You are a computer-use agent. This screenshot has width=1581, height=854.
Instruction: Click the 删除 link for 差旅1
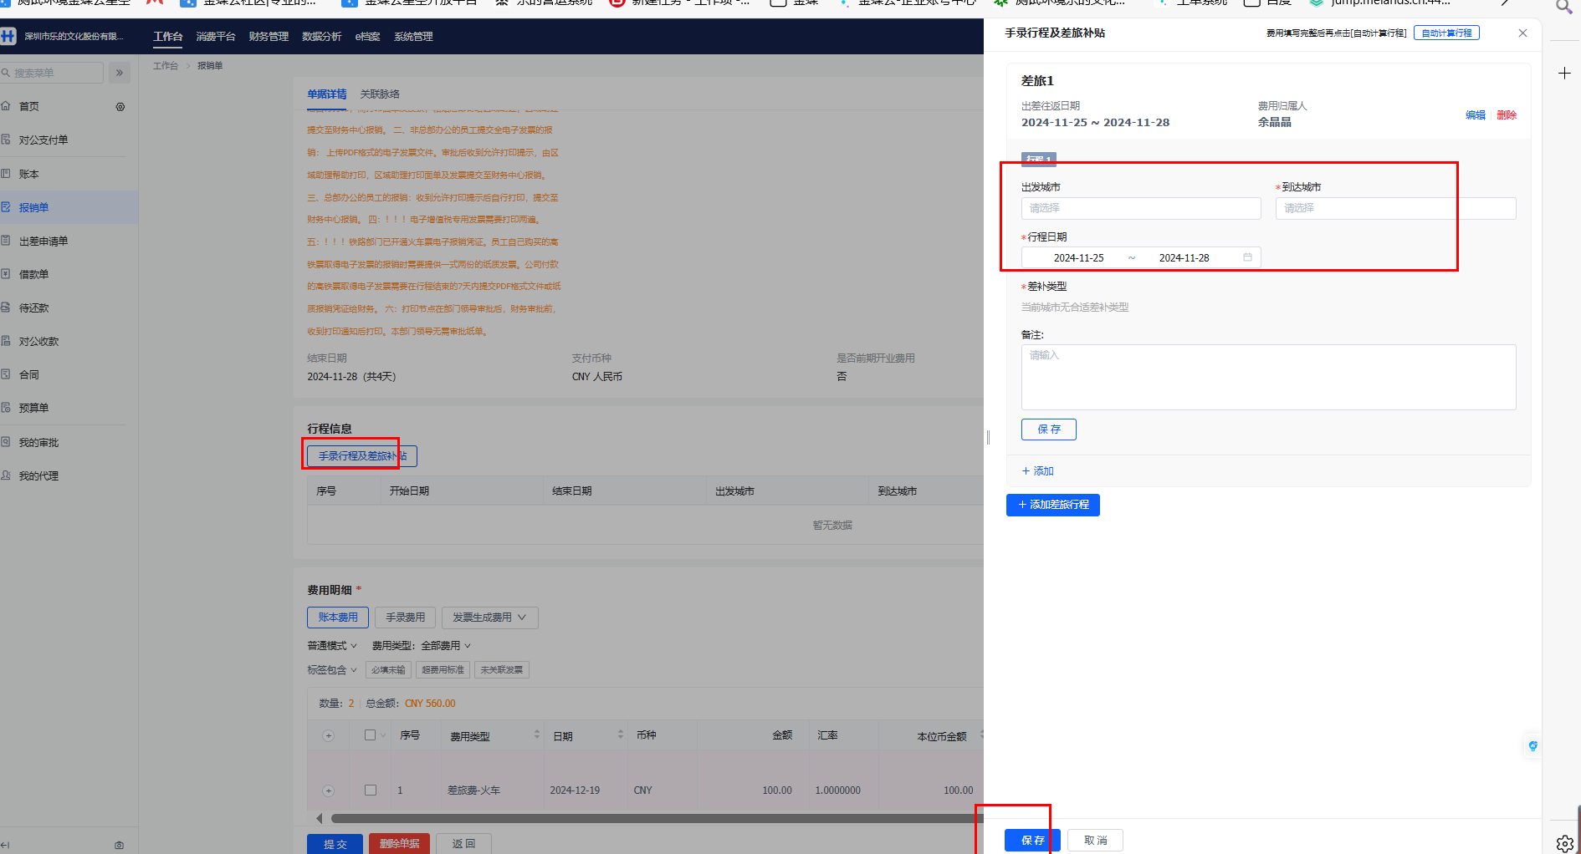(1507, 115)
